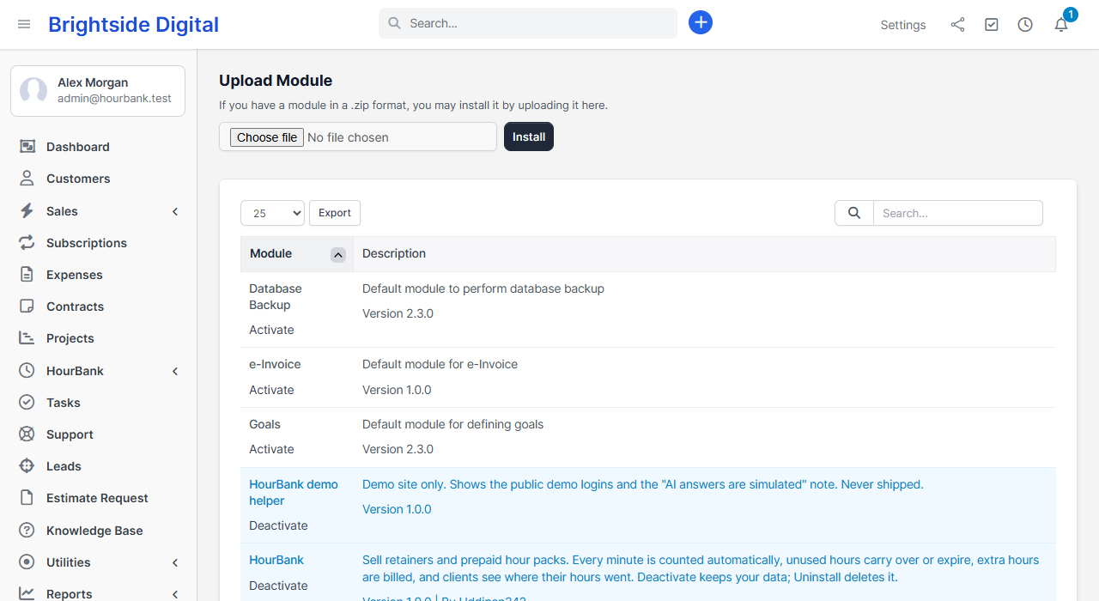Screen dimensions: 1099x601
Task: Expand the Sales submenu chevron
Action: [175, 211]
